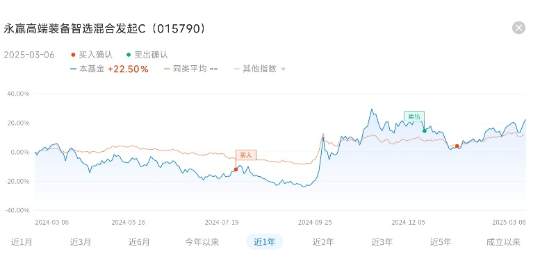
Task: Select the 近3年 time range
Action: [x=382, y=242]
